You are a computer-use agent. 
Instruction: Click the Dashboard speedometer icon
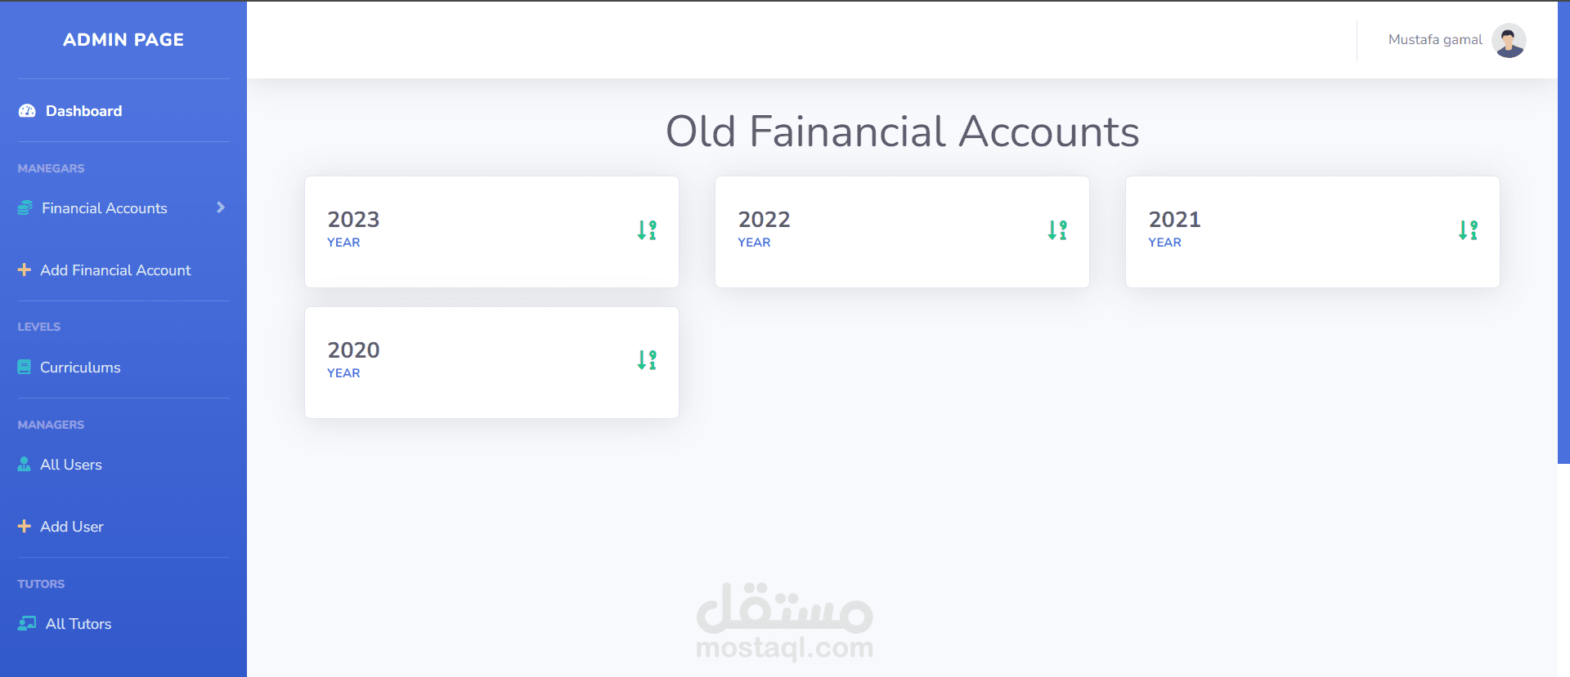coord(27,111)
